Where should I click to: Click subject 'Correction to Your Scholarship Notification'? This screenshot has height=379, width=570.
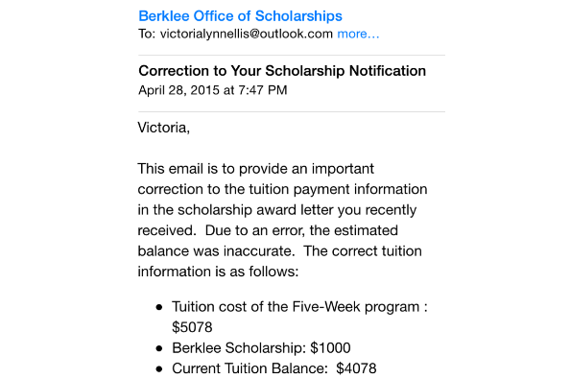pyautogui.click(x=282, y=71)
